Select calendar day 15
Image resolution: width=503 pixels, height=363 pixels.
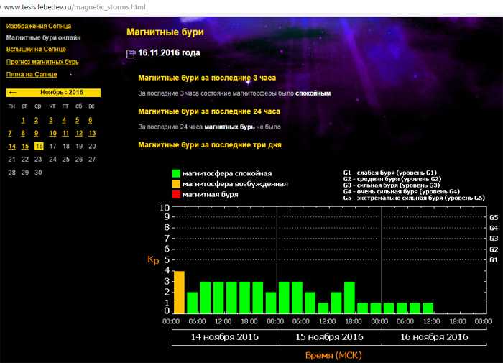25,147
